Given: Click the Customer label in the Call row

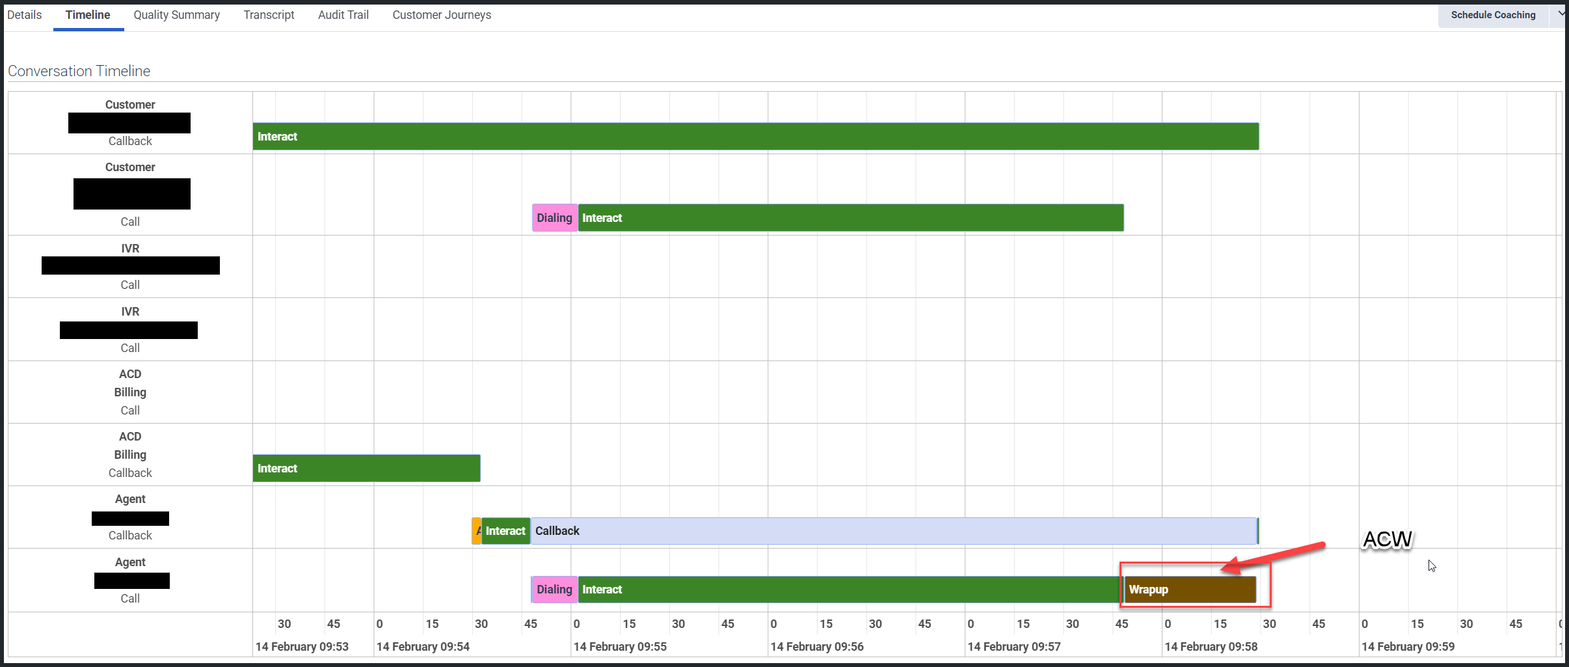Looking at the screenshot, I should (x=130, y=167).
